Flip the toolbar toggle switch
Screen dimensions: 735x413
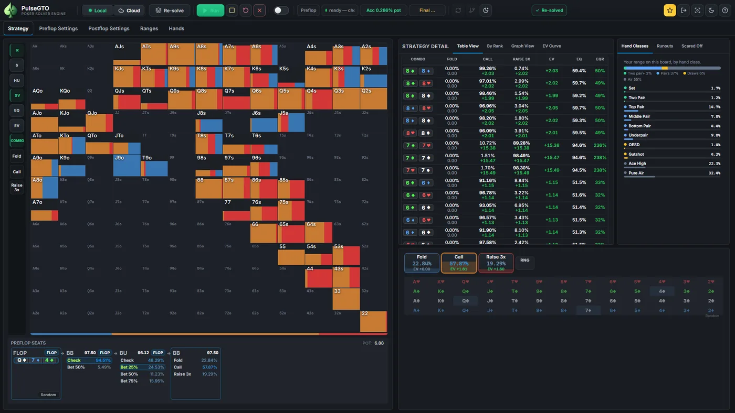(281, 10)
